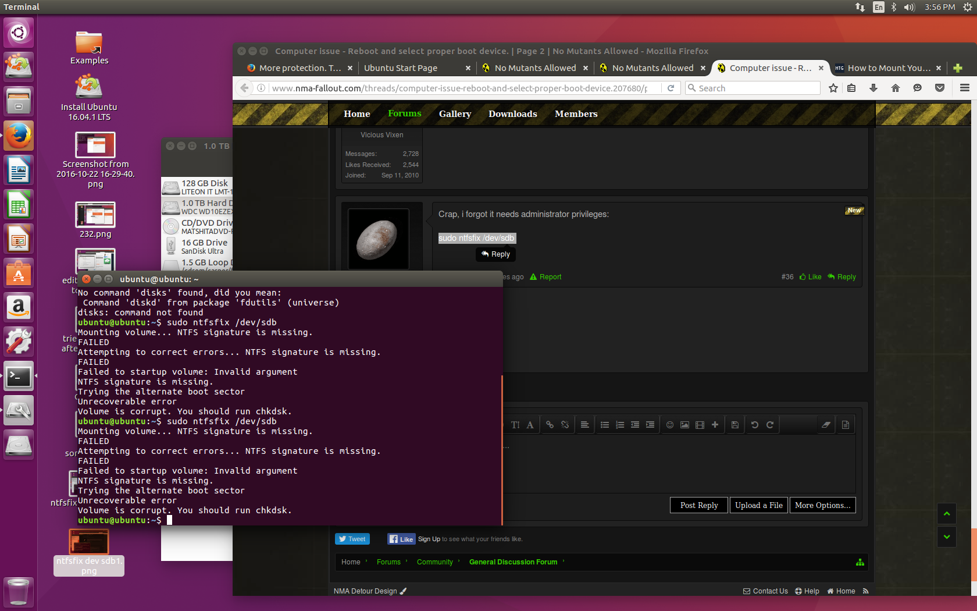Toggle BB code editor mode icon
The height and width of the screenshot is (611, 977).
(x=846, y=425)
